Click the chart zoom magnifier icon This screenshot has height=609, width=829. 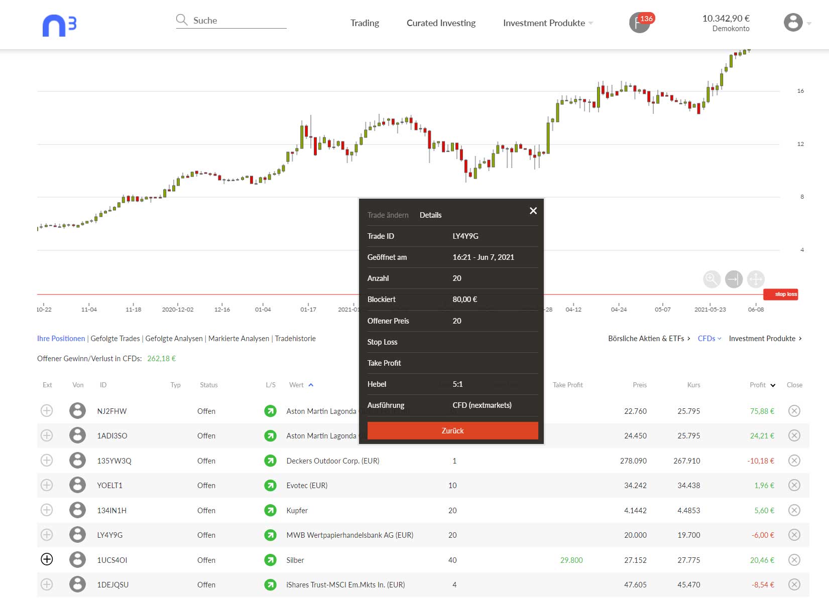coord(712,279)
